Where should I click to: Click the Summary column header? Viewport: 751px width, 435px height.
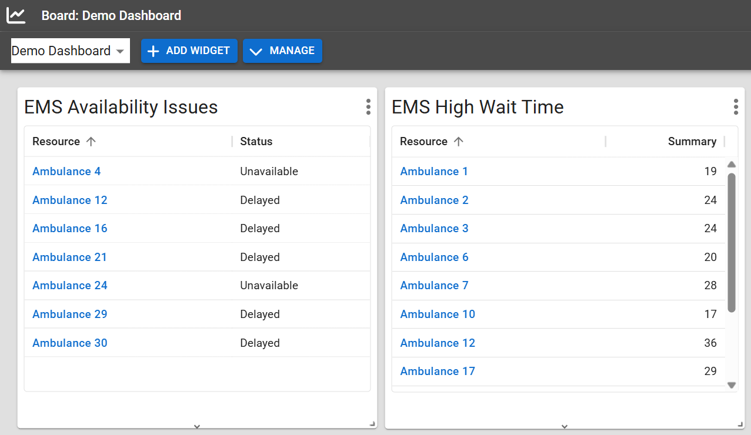[692, 141]
